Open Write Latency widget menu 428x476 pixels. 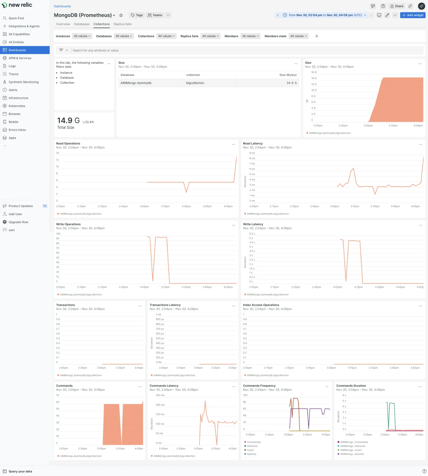pyautogui.click(x=421, y=225)
